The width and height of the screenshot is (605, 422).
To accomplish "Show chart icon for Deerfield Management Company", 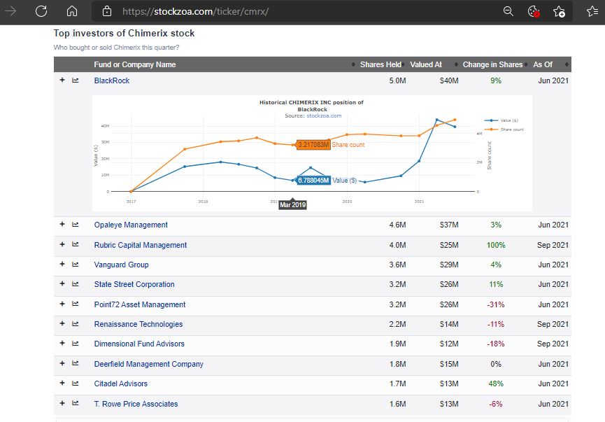I will click(76, 364).
